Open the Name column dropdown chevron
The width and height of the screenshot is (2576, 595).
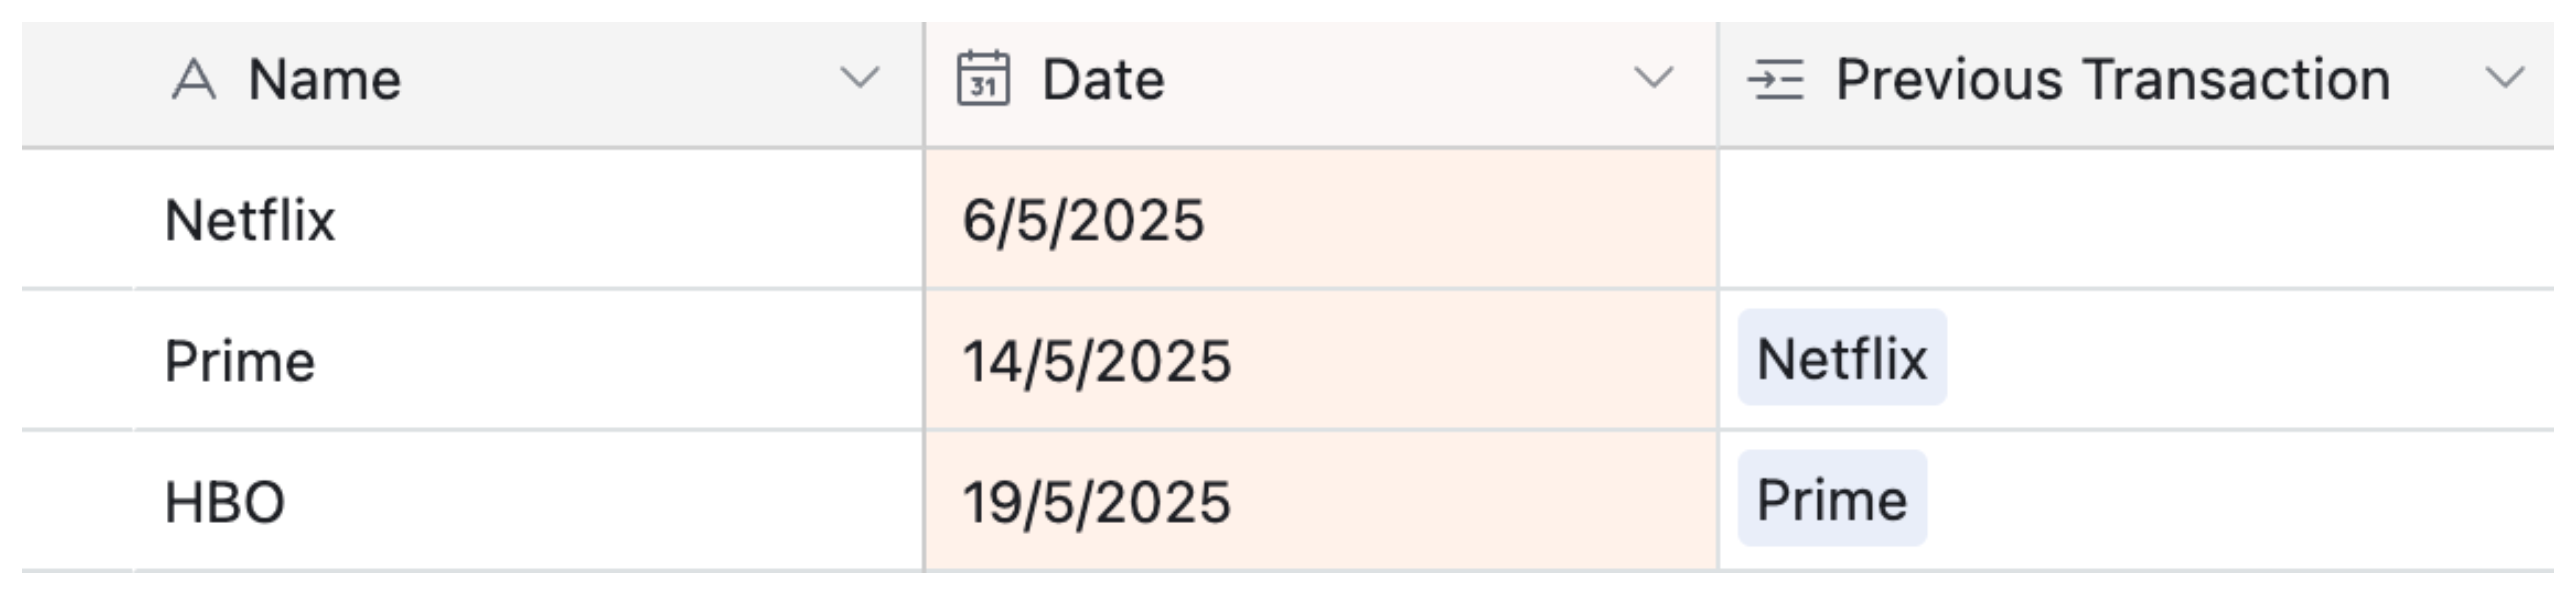[859, 77]
